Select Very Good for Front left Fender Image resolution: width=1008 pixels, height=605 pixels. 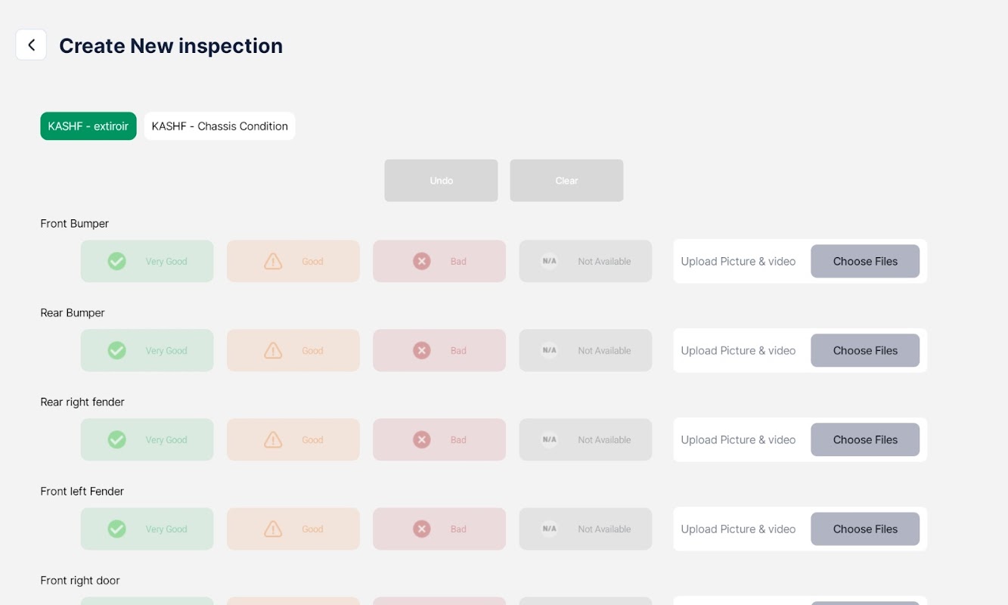click(x=147, y=529)
